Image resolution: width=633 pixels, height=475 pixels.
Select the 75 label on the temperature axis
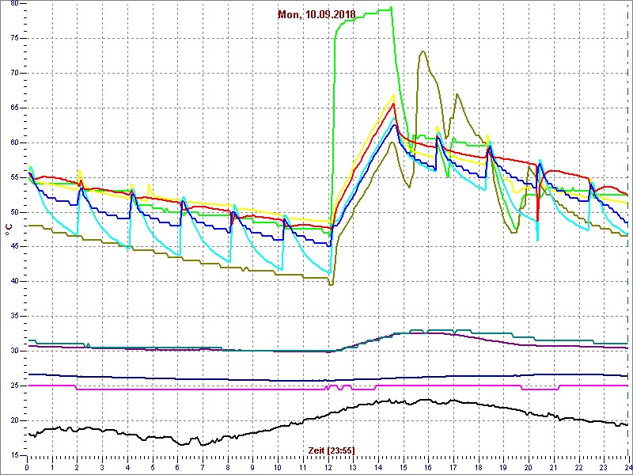point(13,38)
